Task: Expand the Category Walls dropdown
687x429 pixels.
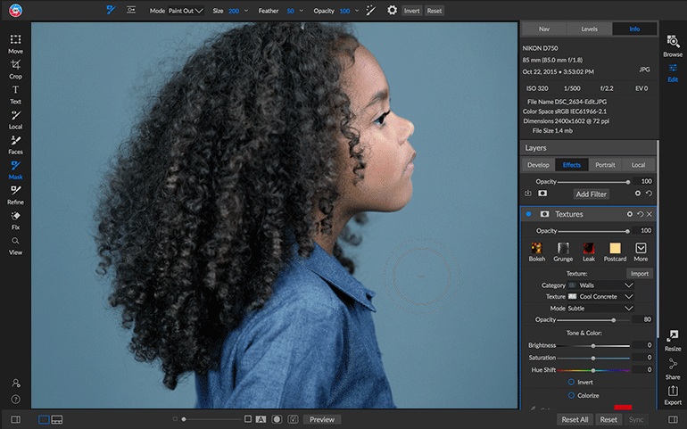Action: [x=600, y=285]
